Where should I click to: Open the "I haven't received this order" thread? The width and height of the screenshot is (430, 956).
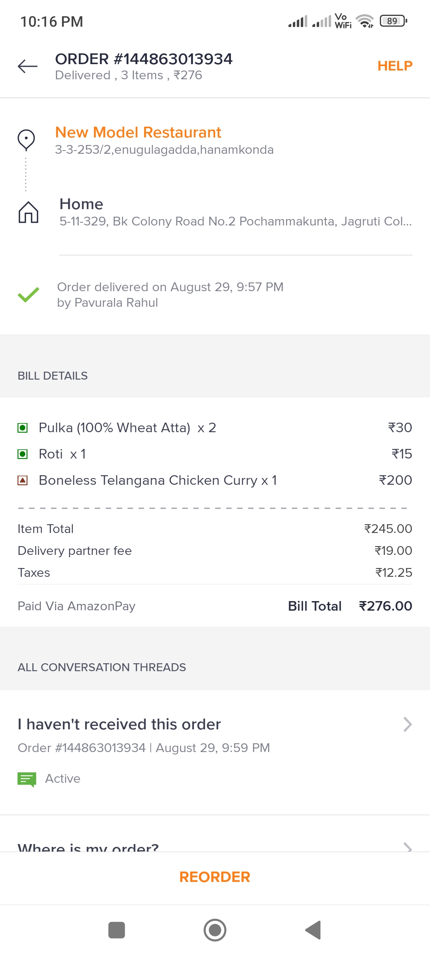(119, 725)
